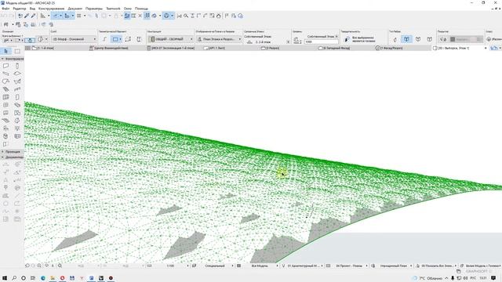Select the Beam tool in the toolbox

click(x=5, y=74)
